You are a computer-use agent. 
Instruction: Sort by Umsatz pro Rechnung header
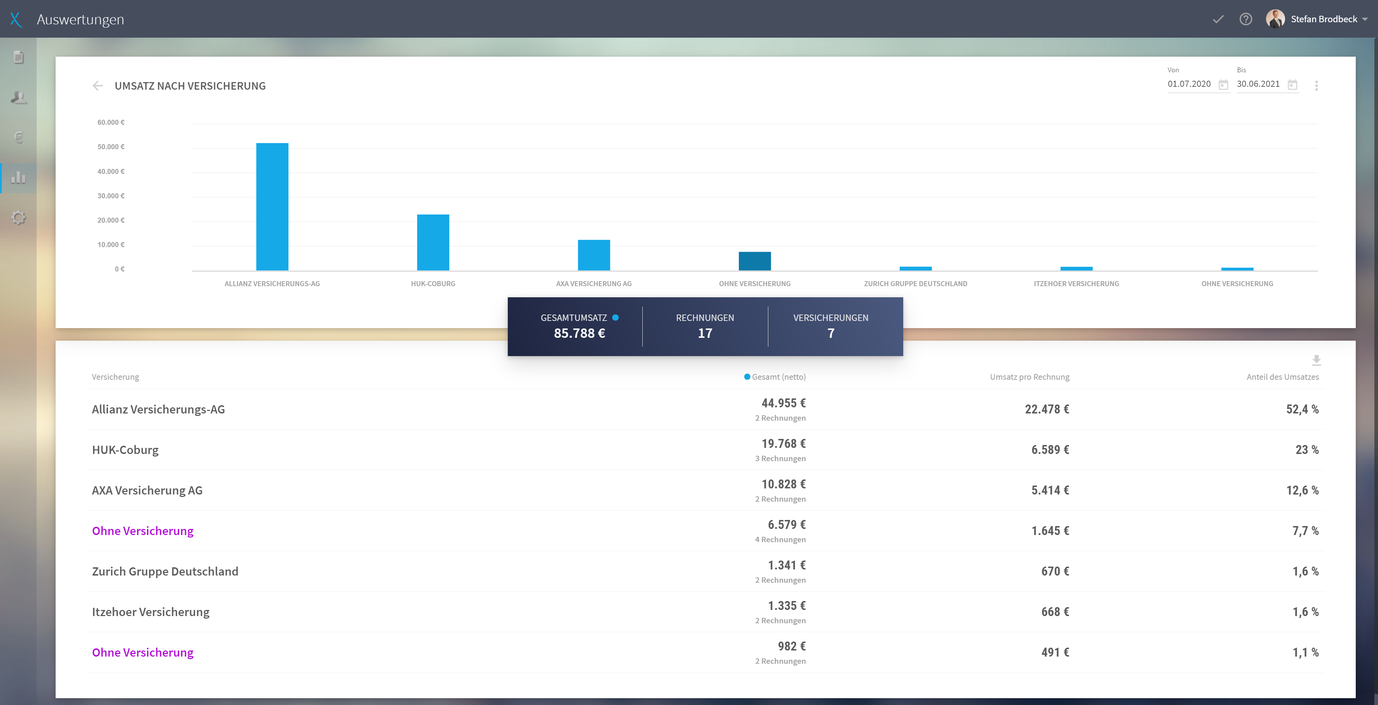1029,377
